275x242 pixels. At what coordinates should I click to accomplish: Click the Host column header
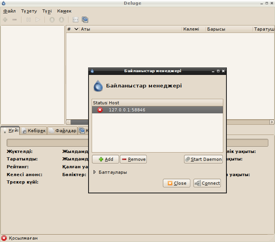coord(165,103)
